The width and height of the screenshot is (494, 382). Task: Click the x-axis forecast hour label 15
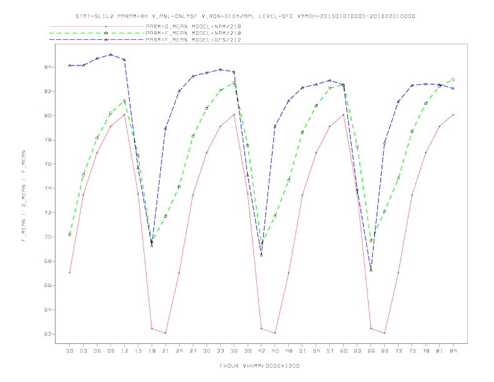point(138,351)
